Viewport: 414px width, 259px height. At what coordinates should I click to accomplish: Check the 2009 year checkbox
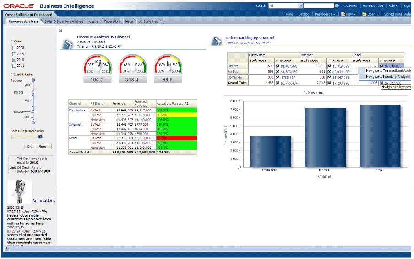tap(14, 54)
